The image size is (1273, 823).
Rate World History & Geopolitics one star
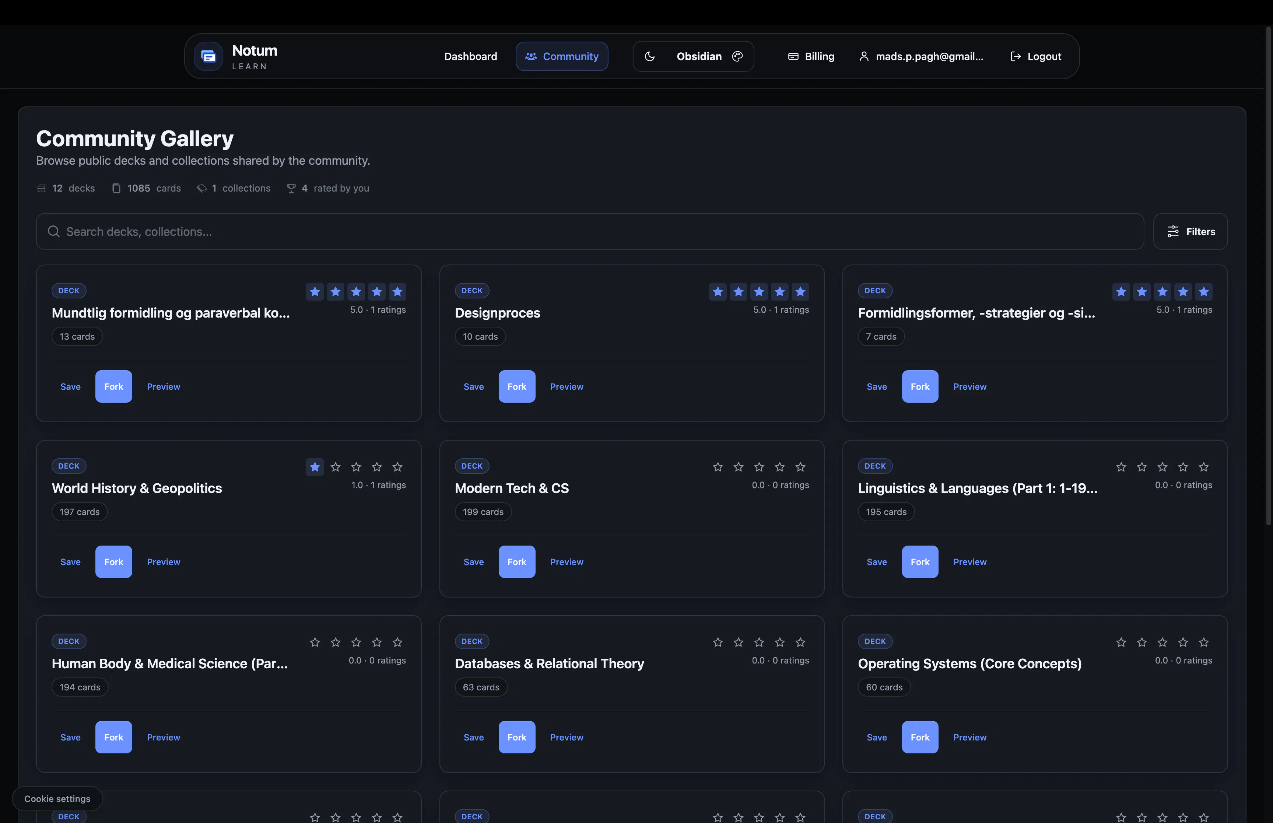tap(315, 467)
